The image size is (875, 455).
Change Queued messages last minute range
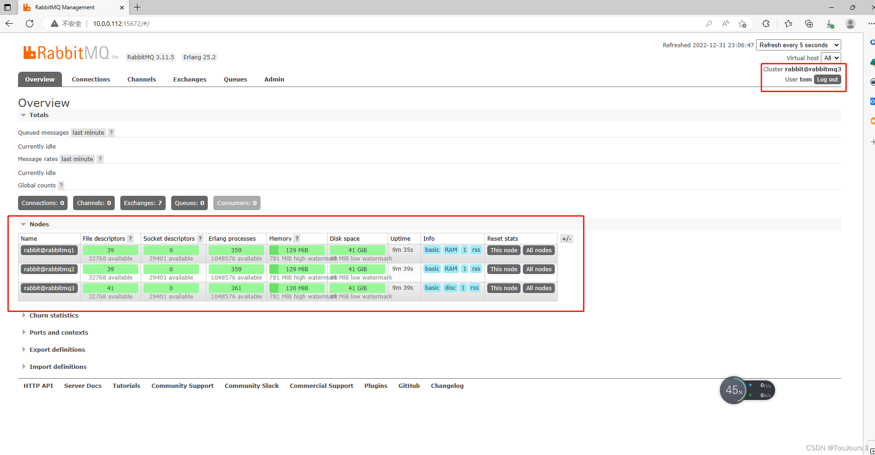(x=88, y=132)
